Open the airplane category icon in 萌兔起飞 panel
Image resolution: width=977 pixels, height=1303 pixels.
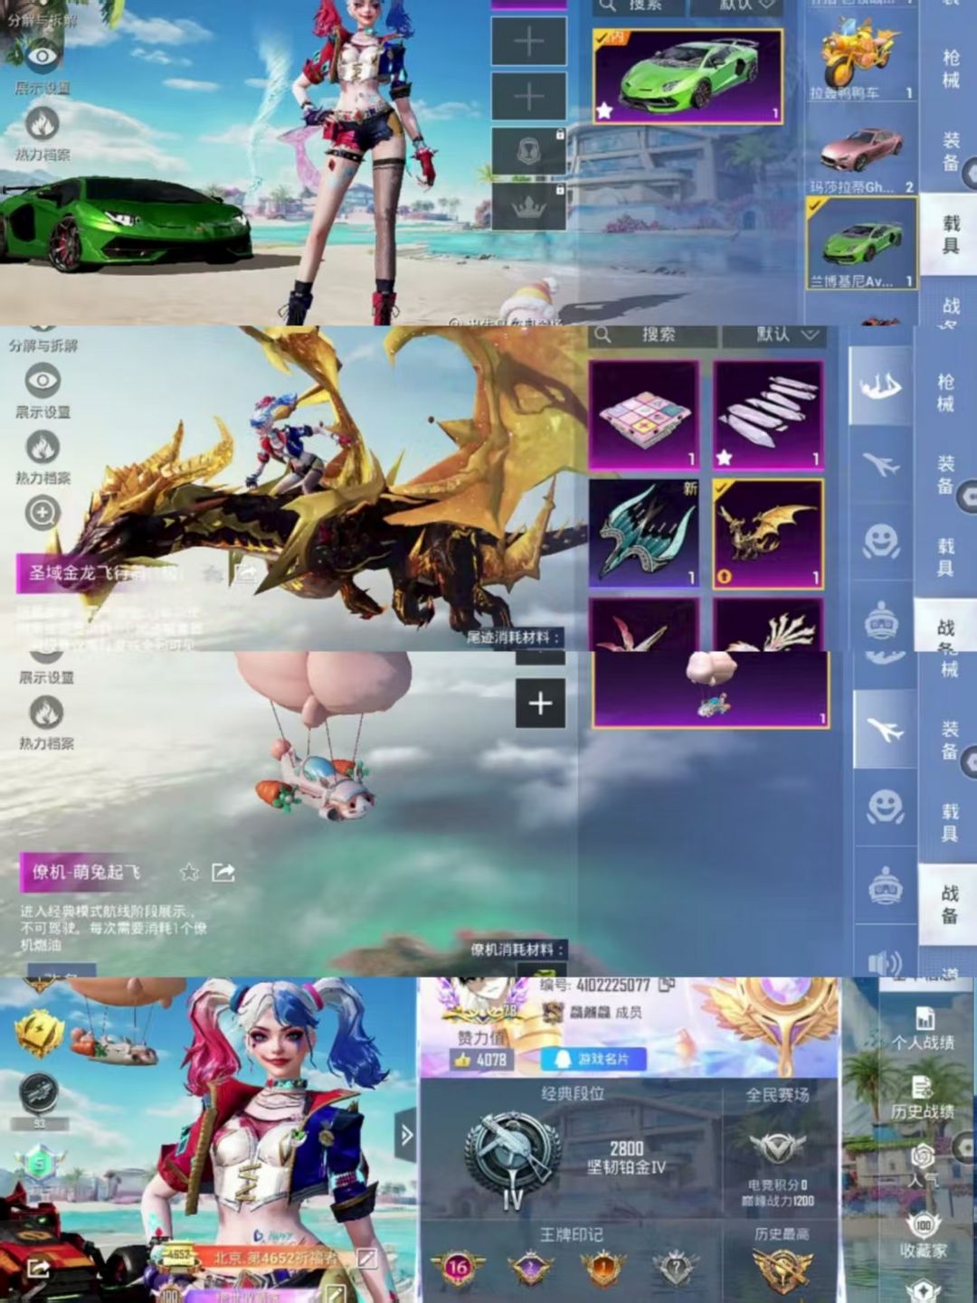click(886, 729)
